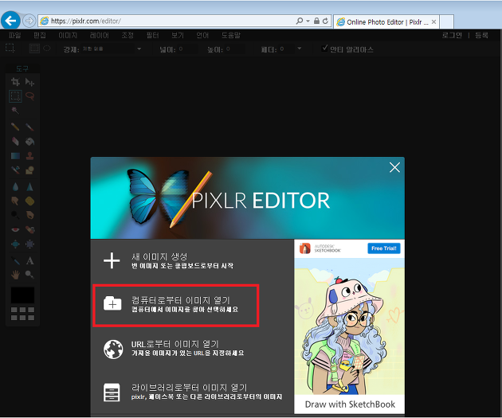Open the 이미지 menu
This screenshot has width=502, height=418.
(68, 35)
